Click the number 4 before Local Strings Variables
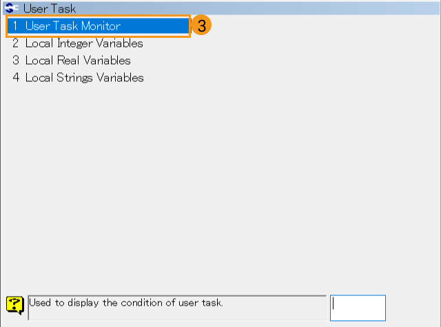 [15, 78]
